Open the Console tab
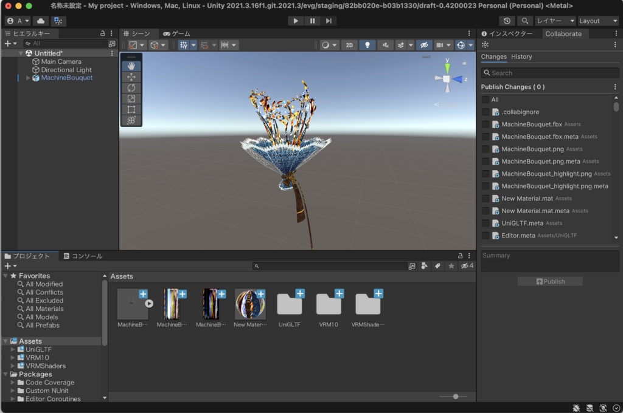The image size is (623, 413). click(83, 256)
